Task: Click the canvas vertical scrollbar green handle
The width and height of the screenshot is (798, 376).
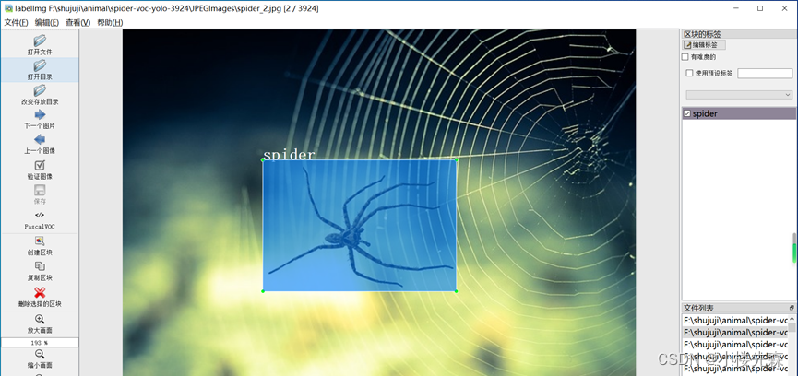Action: point(794,253)
